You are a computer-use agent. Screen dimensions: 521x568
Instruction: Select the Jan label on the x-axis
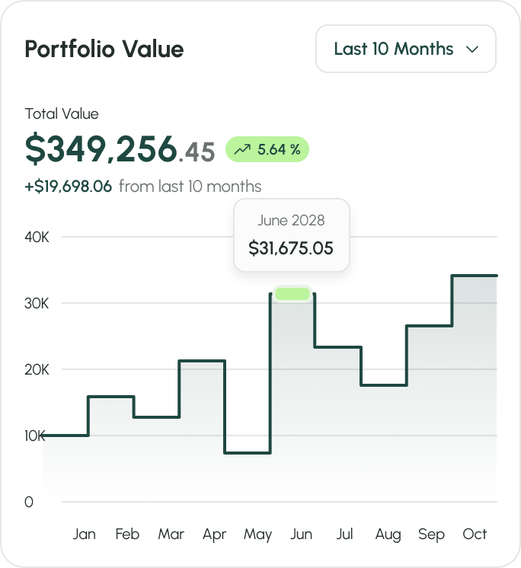click(x=85, y=534)
